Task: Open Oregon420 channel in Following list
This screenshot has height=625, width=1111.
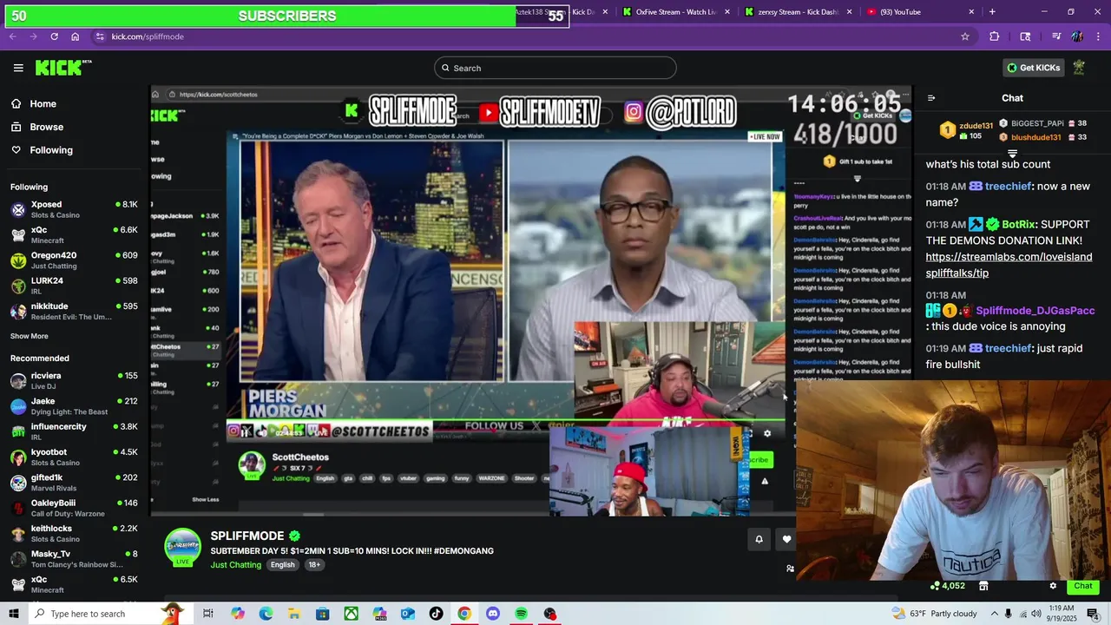Action: [x=74, y=260]
